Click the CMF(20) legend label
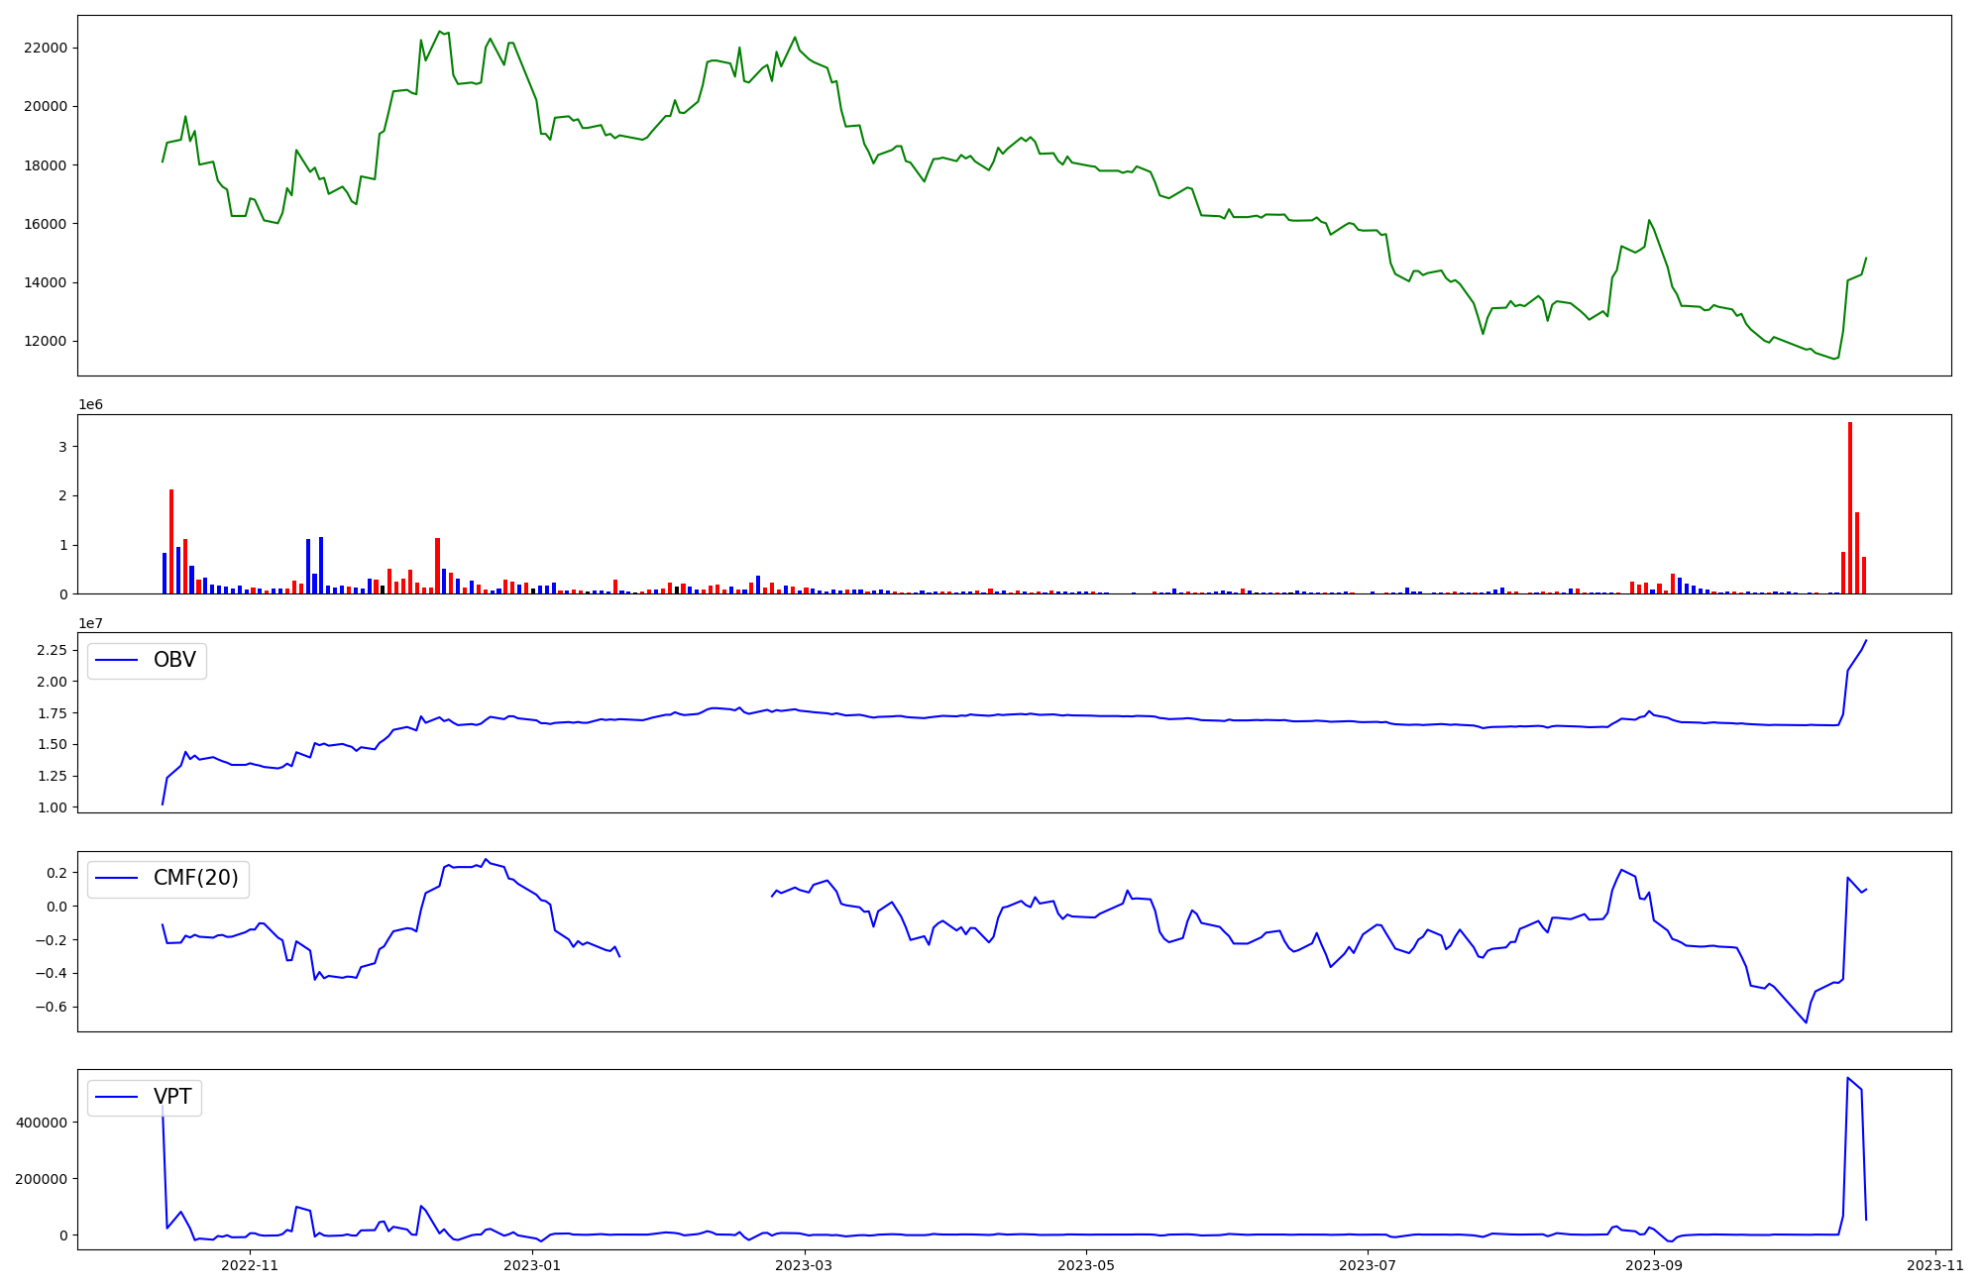The width and height of the screenshot is (1982, 1288). (195, 879)
